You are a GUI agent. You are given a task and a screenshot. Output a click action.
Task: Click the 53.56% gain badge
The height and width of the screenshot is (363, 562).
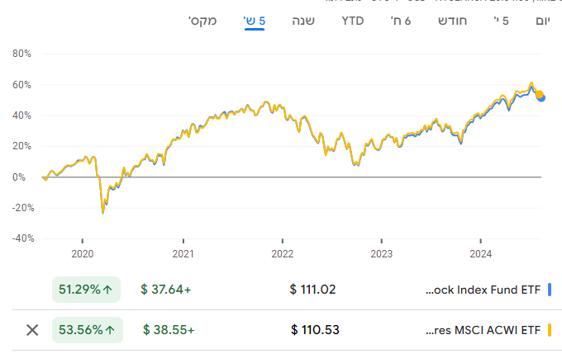tap(86, 330)
